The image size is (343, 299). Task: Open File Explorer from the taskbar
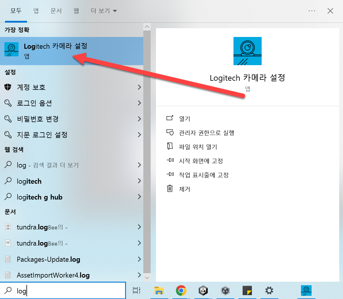click(159, 290)
